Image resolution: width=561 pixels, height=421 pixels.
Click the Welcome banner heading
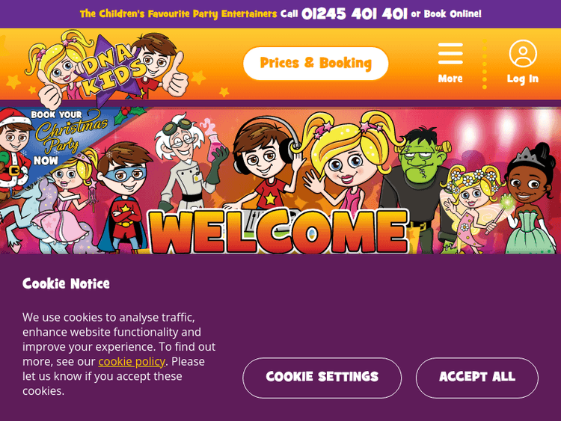(x=278, y=232)
